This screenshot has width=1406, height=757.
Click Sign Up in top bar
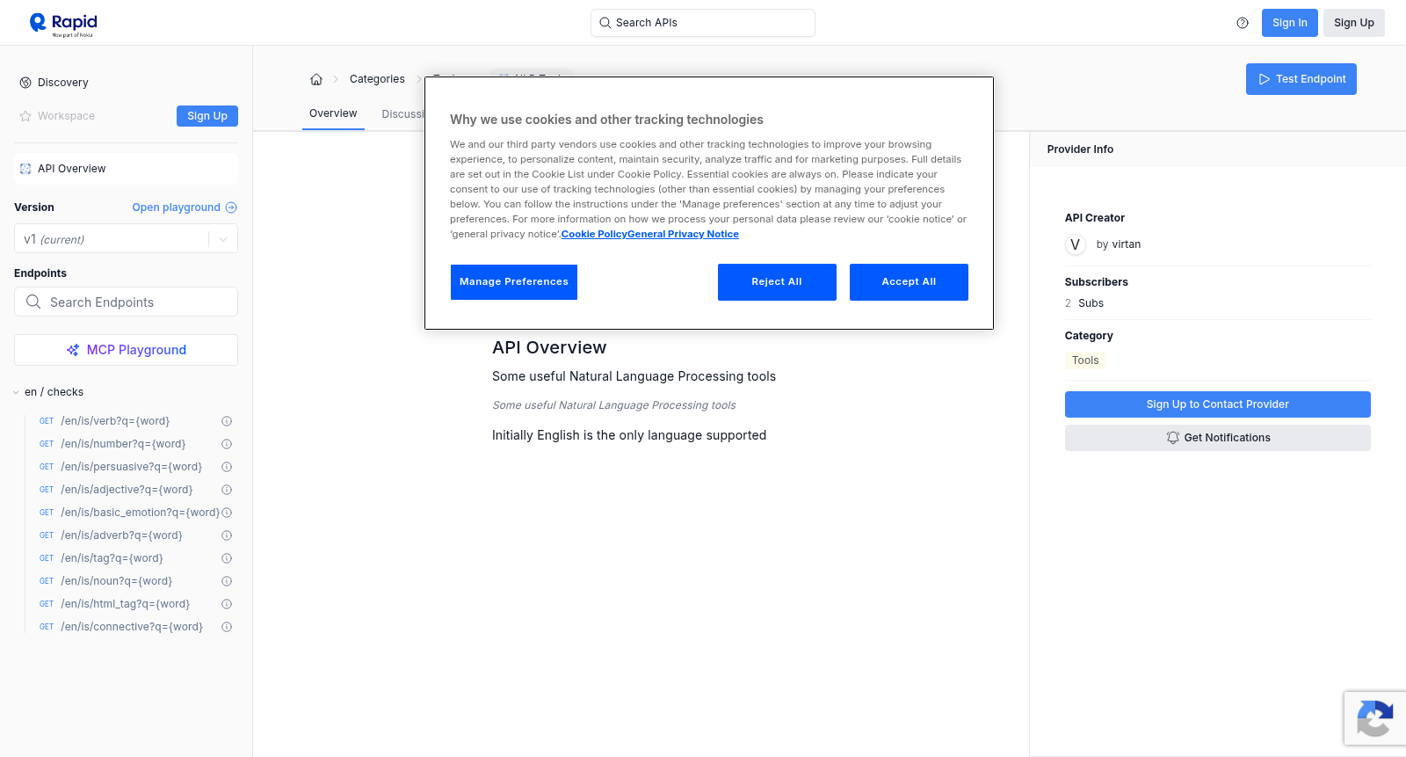(1354, 23)
